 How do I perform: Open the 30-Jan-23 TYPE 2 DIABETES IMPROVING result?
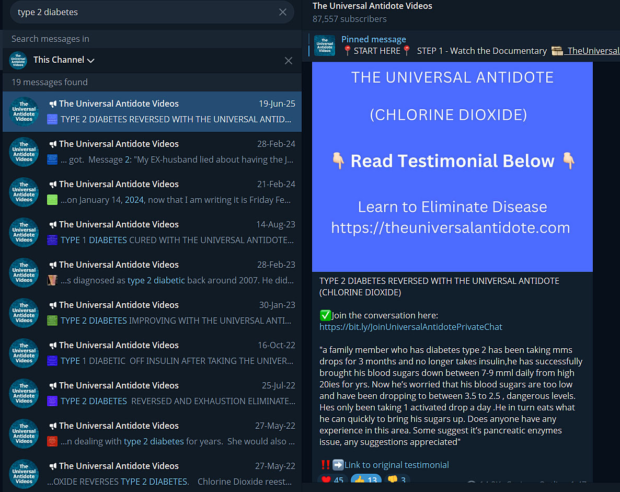[152, 313]
